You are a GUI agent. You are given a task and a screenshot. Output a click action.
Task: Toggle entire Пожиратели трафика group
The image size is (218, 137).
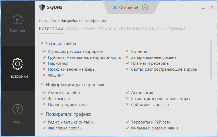(x=42, y=114)
